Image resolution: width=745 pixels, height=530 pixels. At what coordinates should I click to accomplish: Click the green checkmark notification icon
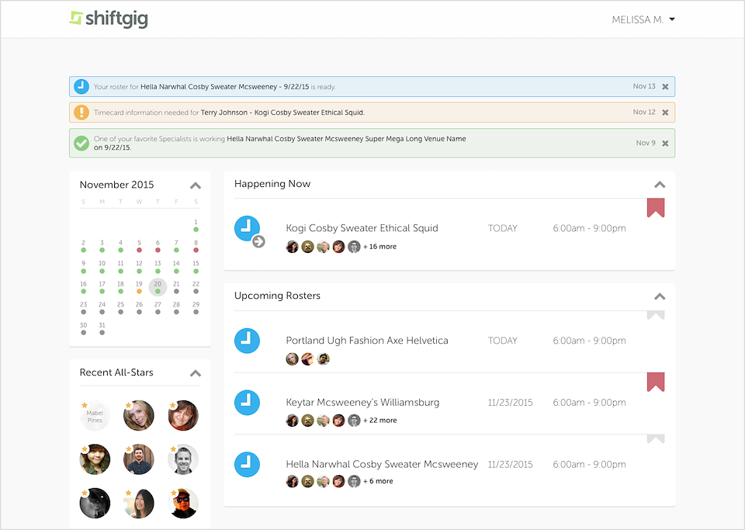pos(81,143)
